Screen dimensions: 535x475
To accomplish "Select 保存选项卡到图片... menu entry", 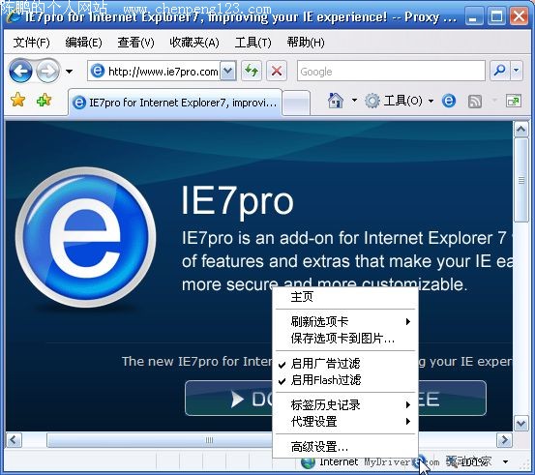I will click(x=345, y=339).
